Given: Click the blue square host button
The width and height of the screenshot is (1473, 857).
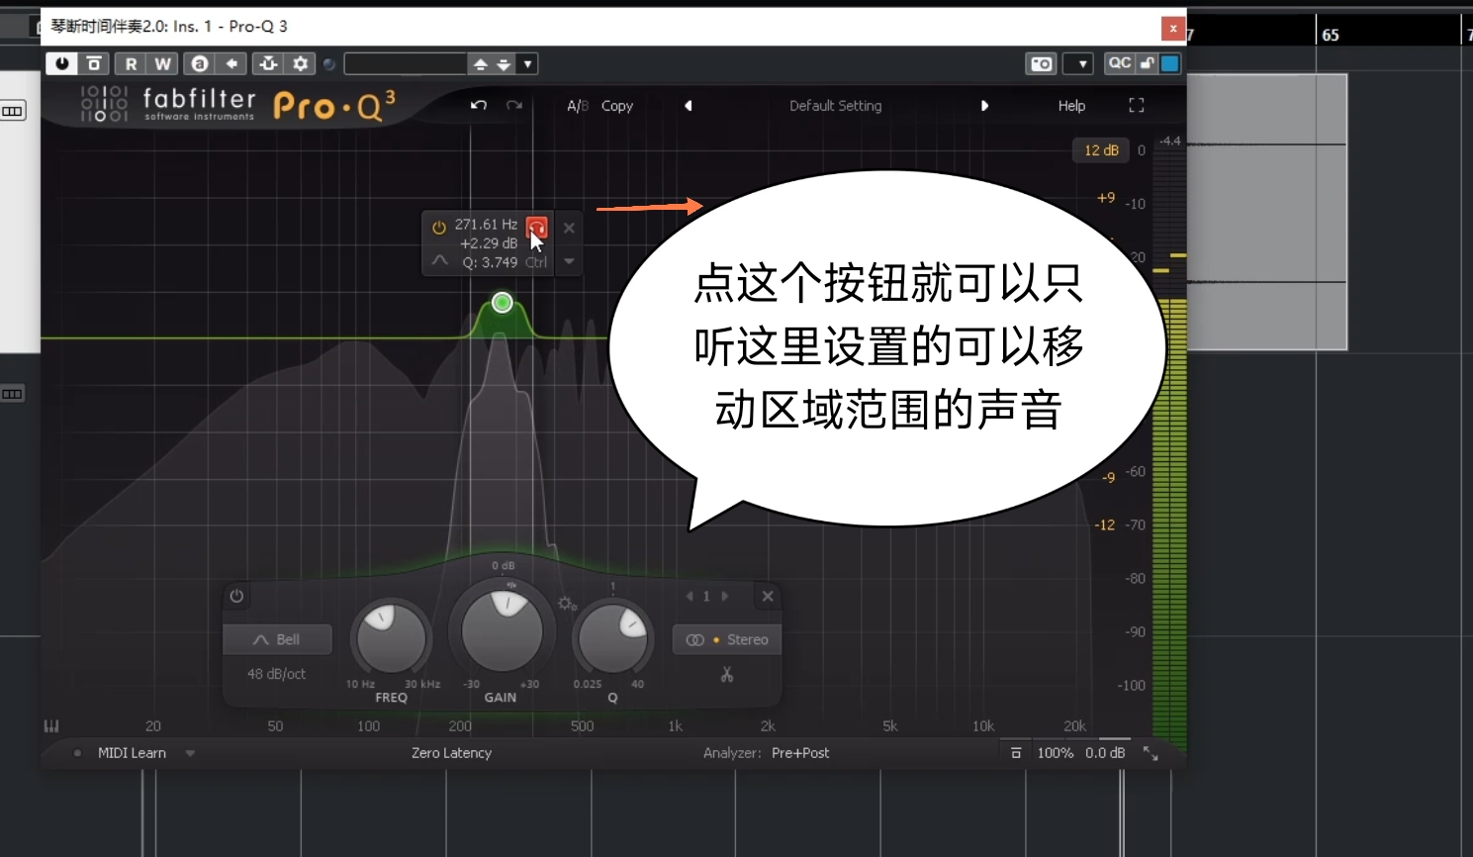Looking at the screenshot, I should coord(1170,63).
